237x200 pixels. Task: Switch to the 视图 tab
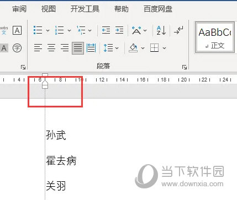pyautogui.click(x=49, y=9)
